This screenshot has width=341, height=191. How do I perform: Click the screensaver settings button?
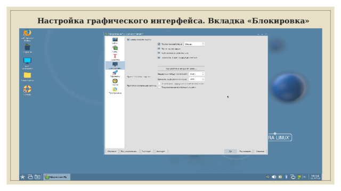point(181,68)
